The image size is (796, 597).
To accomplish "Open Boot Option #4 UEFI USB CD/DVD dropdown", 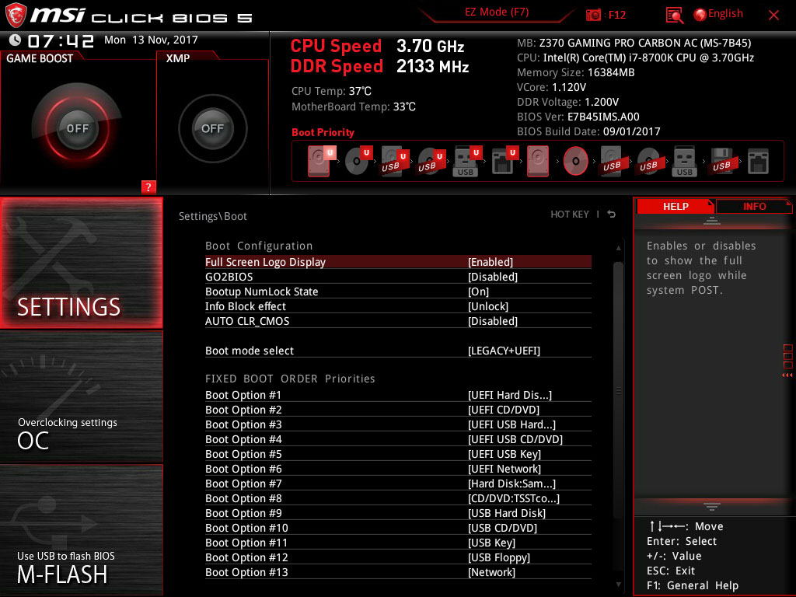I will 515,439.
